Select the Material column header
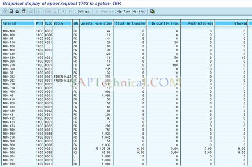The height and width of the screenshot is (167, 252). pyautogui.click(x=18, y=24)
